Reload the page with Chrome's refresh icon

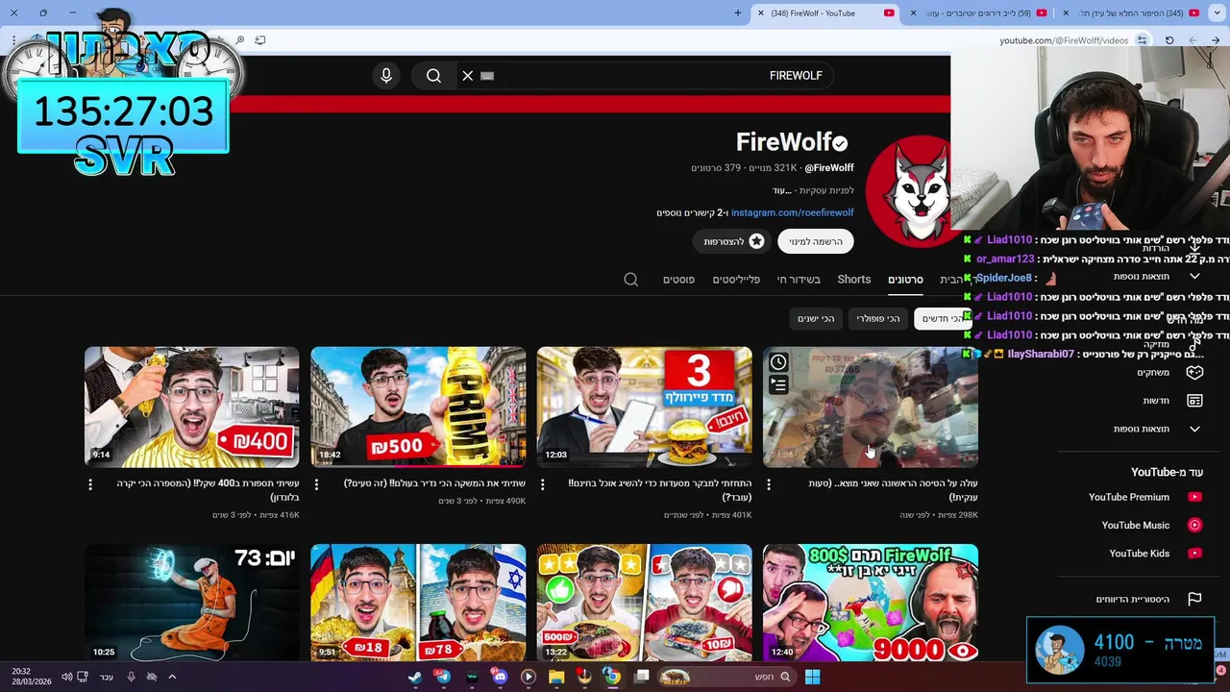[1169, 40]
